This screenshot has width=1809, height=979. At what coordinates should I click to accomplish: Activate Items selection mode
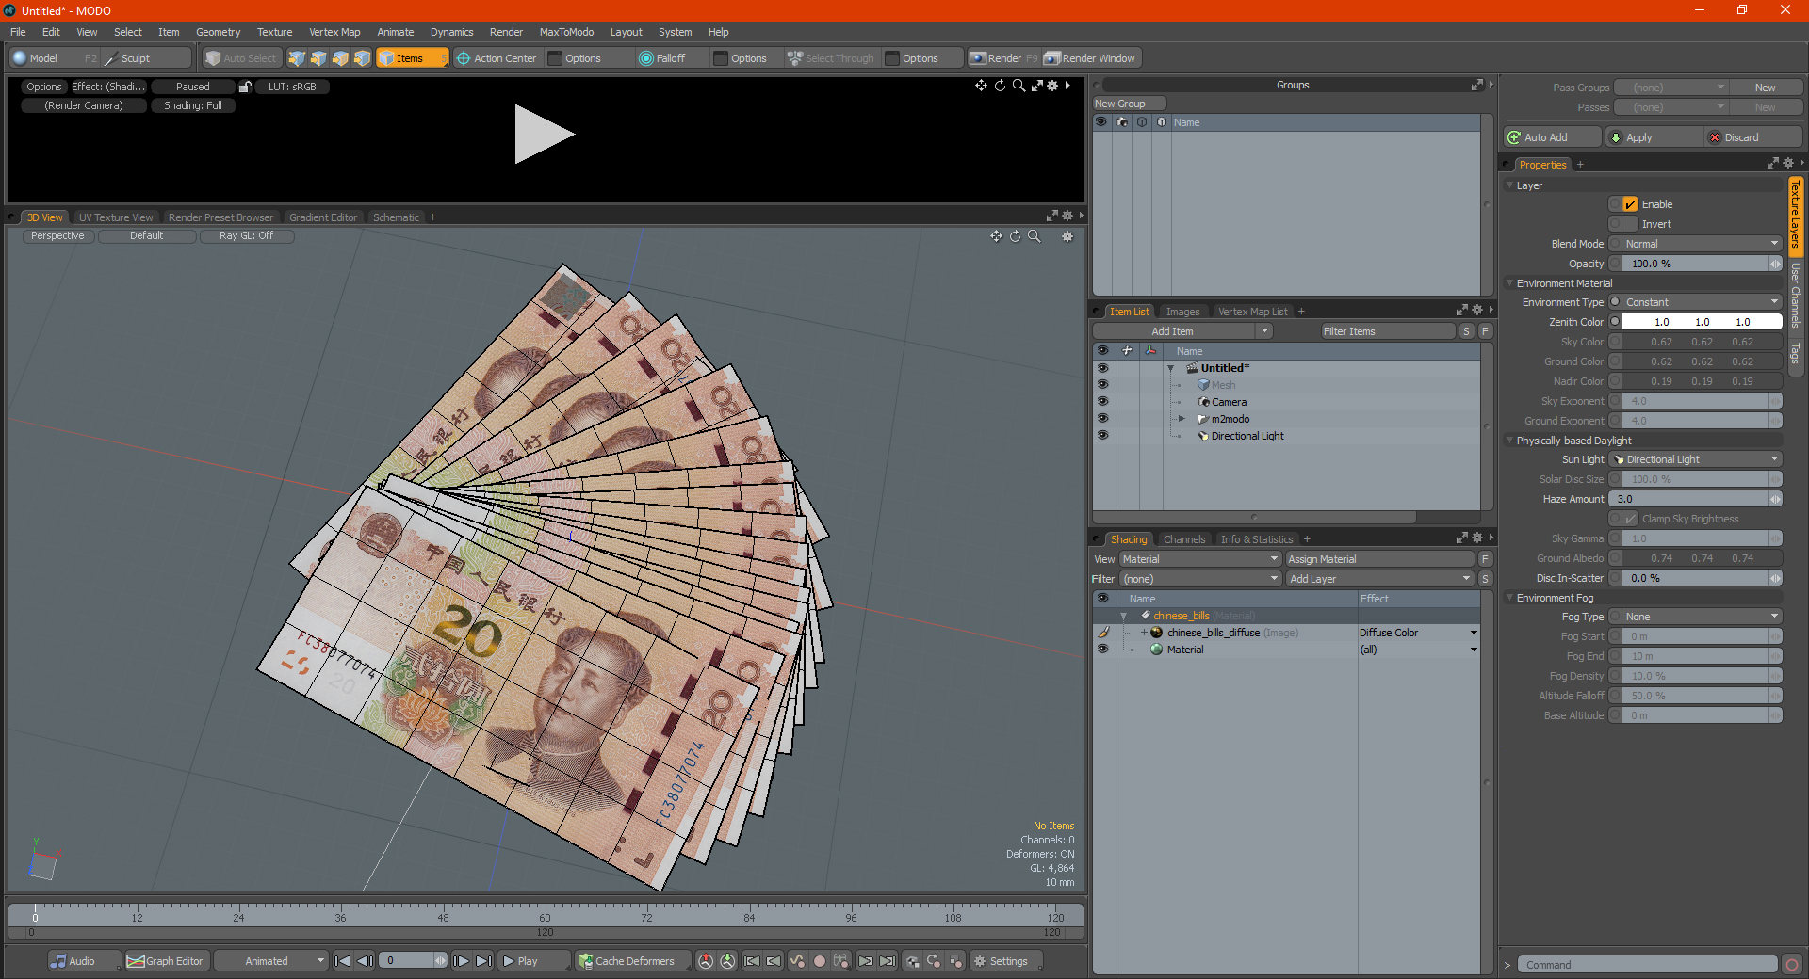pyautogui.click(x=412, y=58)
